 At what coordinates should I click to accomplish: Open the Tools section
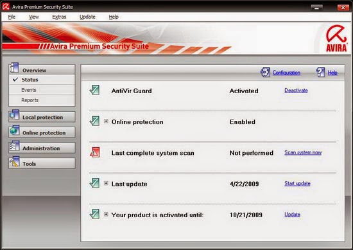coord(42,163)
